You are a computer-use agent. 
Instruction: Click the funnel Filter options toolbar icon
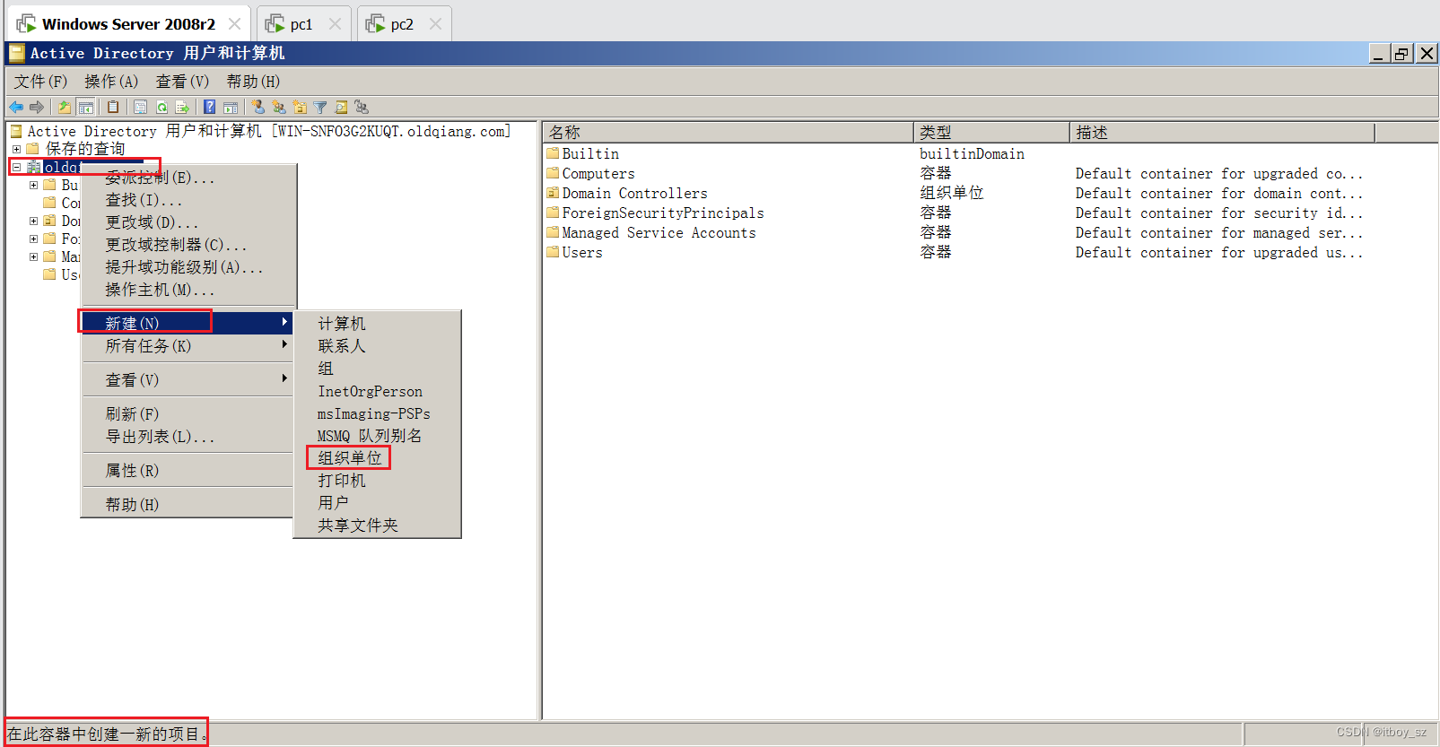pos(320,108)
